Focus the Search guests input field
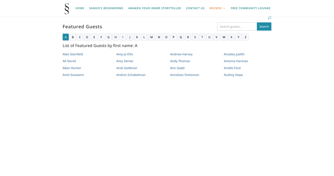The width and height of the screenshot is (334, 176). 237,27
